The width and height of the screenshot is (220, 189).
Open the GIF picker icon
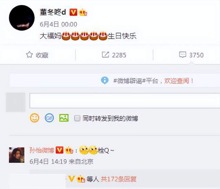coord(49,118)
